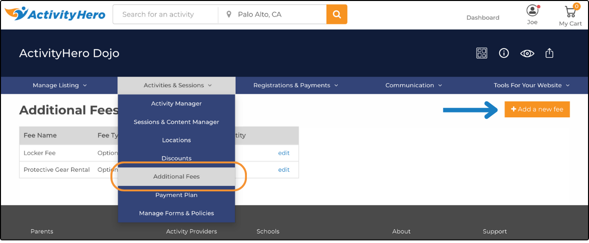Click the About footer heading
This screenshot has height=243, width=589.
(x=402, y=231)
